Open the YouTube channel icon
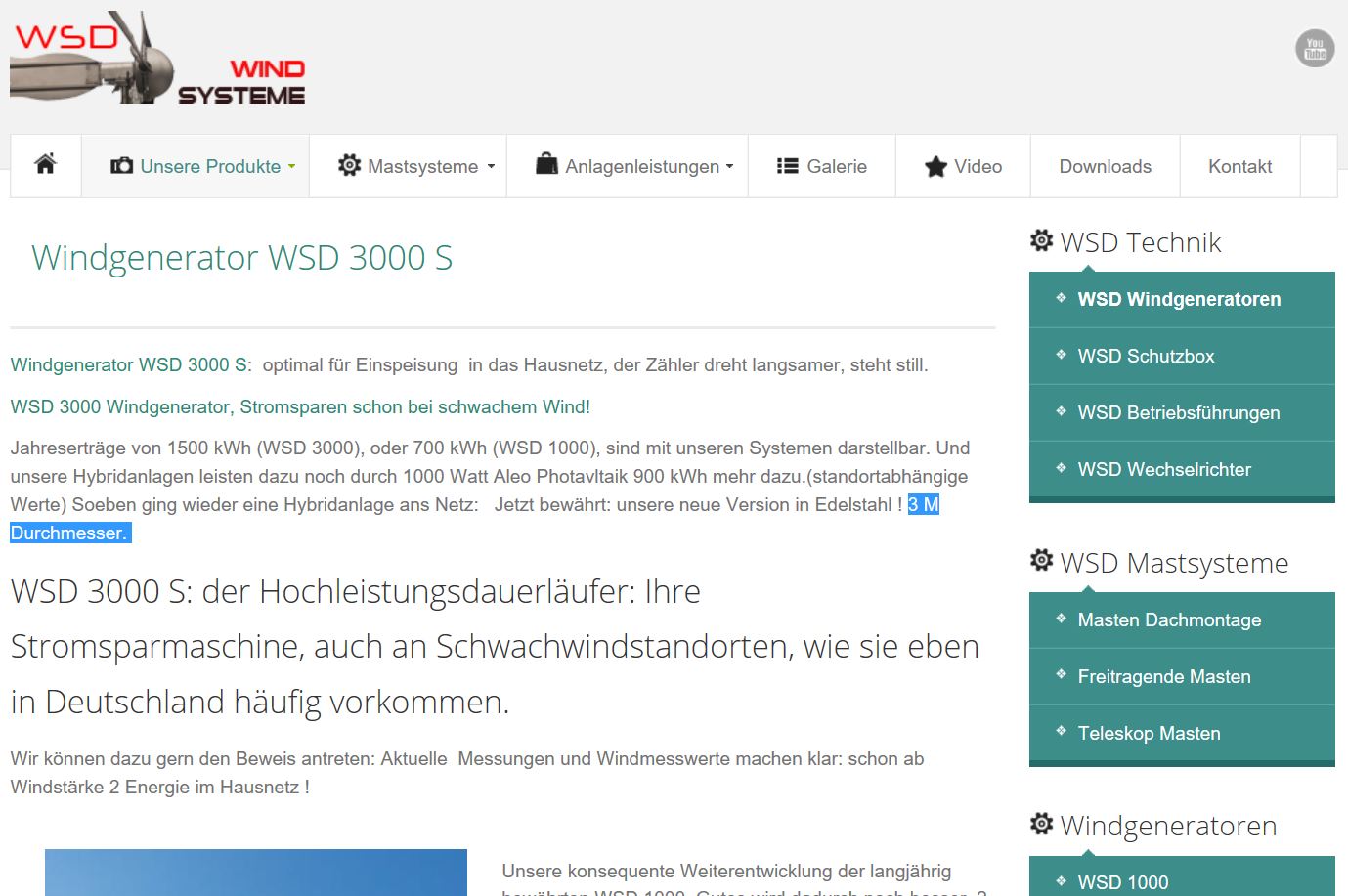1348x896 pixels. coord(1315,48)
